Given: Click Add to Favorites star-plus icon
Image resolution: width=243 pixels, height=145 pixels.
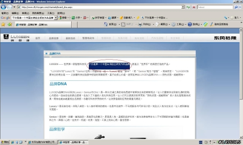Looking at the screenshot, I should tap(10, 24).
